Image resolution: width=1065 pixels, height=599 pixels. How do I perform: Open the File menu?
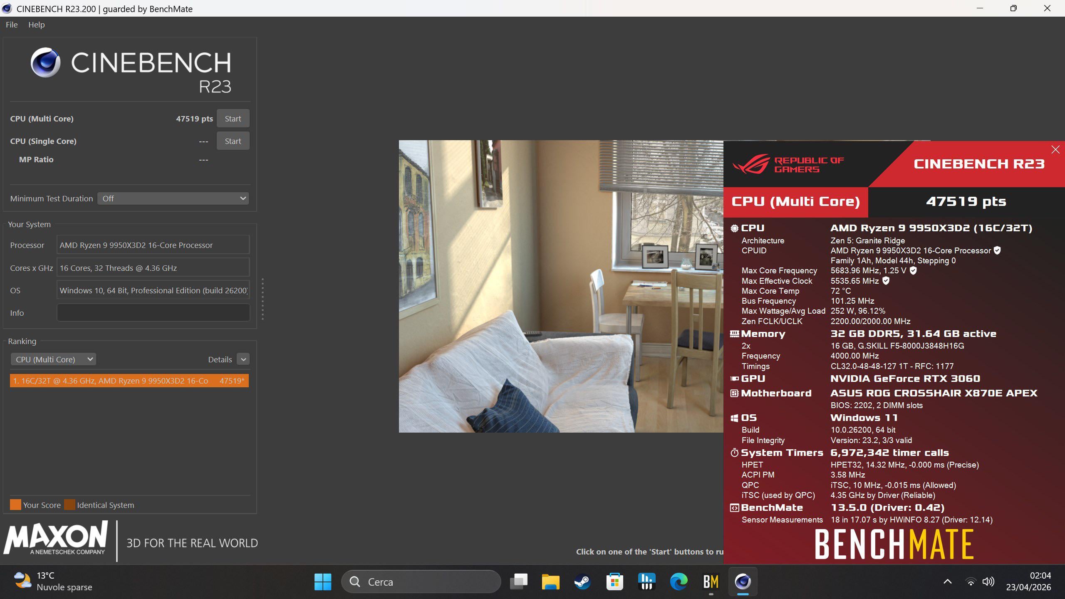click(x=12, y=25)
